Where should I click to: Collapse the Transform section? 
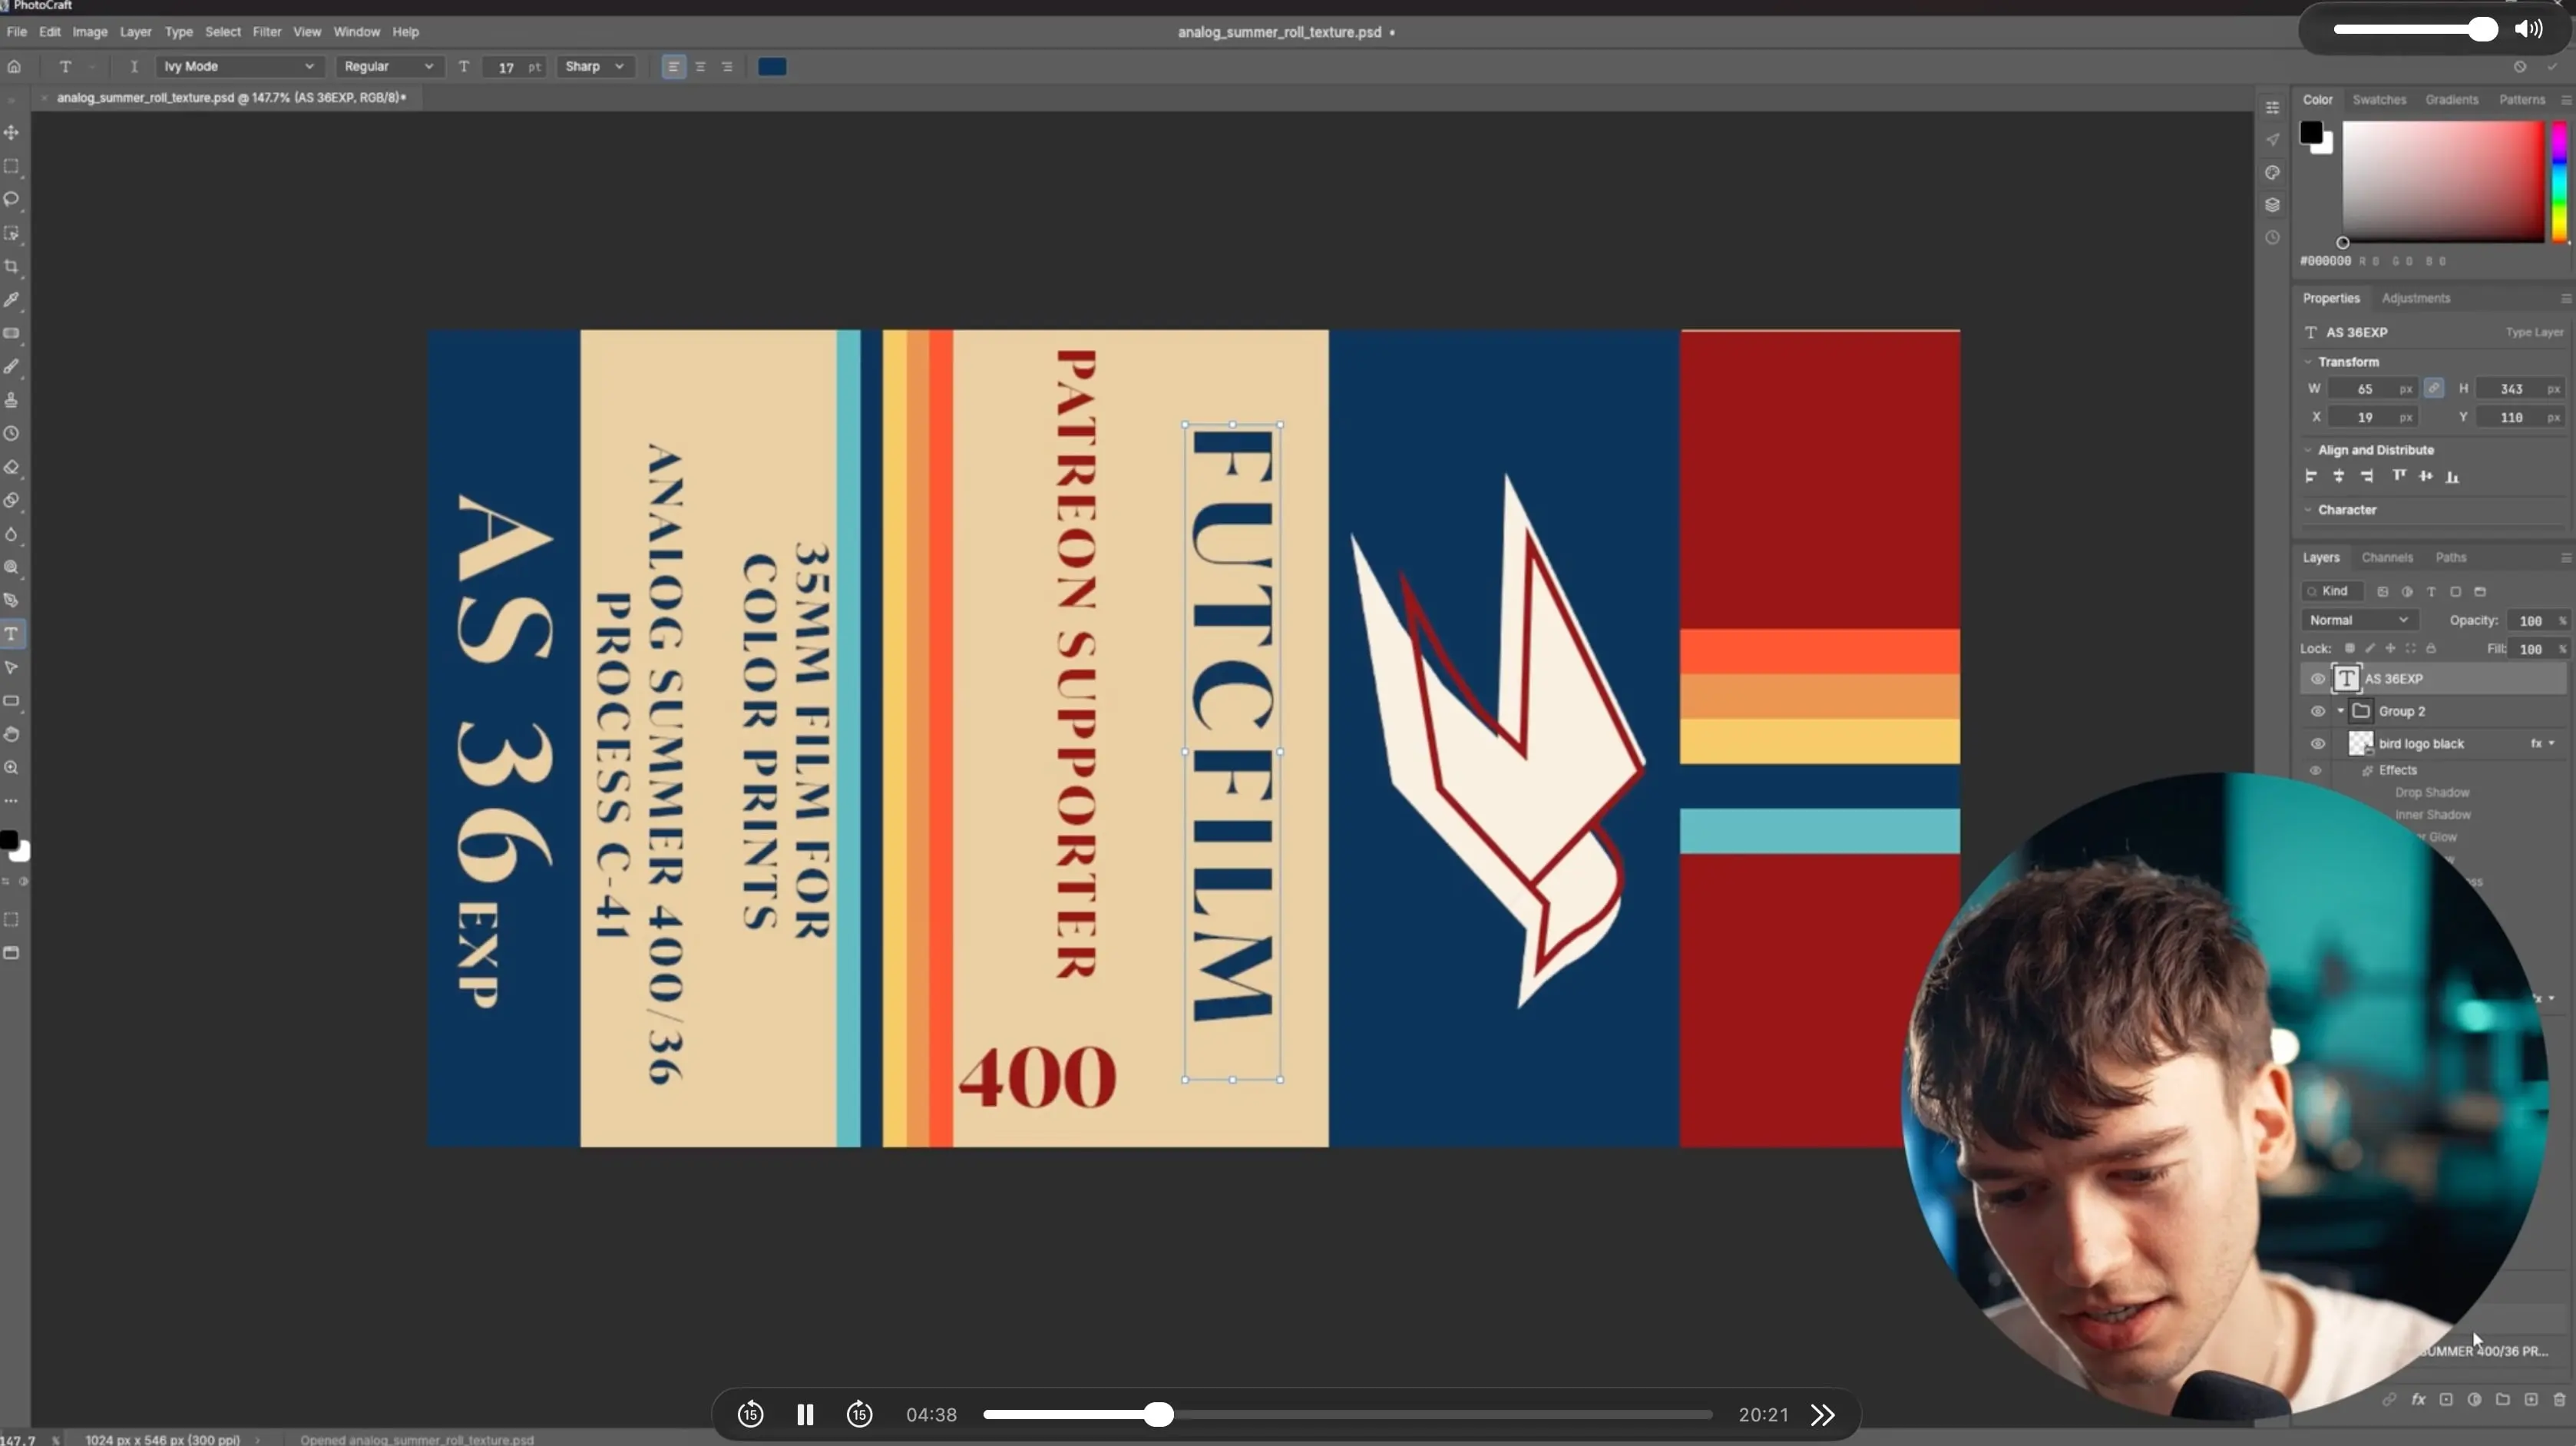click(x=2308, y=362)
